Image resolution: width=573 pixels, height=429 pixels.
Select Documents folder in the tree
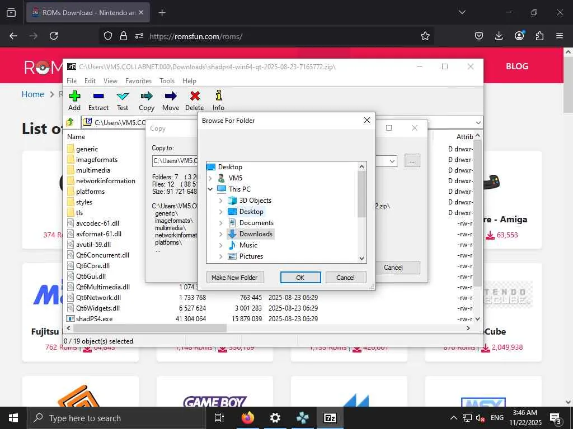(256, 223)
